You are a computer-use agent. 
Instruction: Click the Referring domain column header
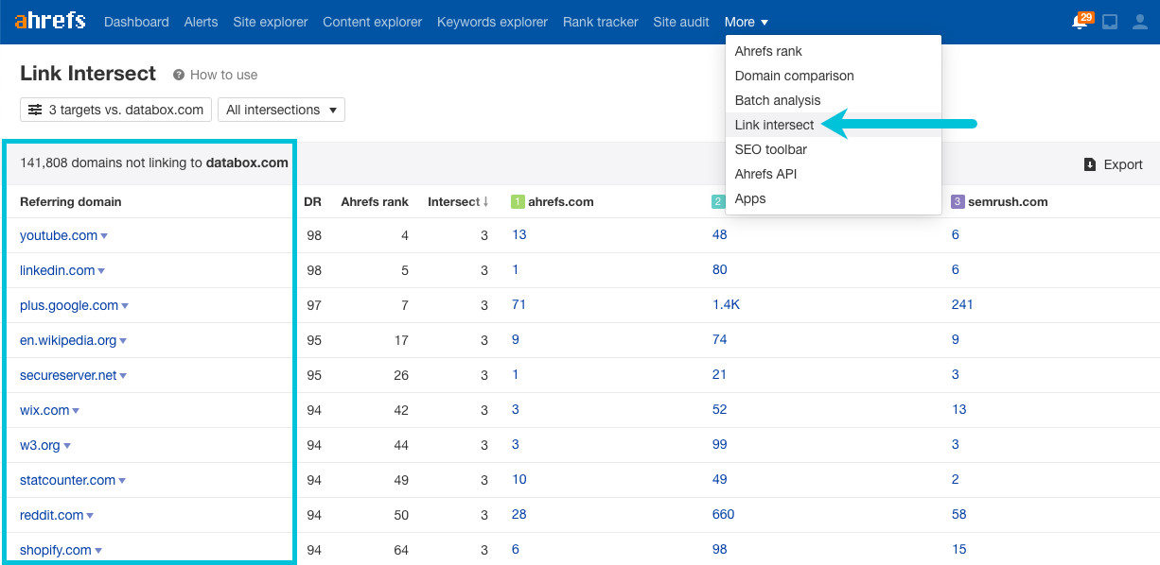tap(71, 201)
